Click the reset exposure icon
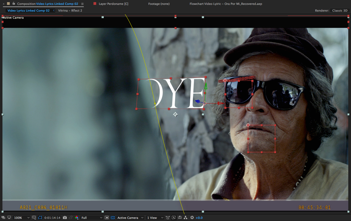Screen dimensions: 351x221 192,218
